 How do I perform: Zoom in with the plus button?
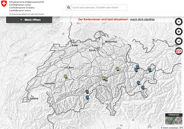click(x=179, y=32)
